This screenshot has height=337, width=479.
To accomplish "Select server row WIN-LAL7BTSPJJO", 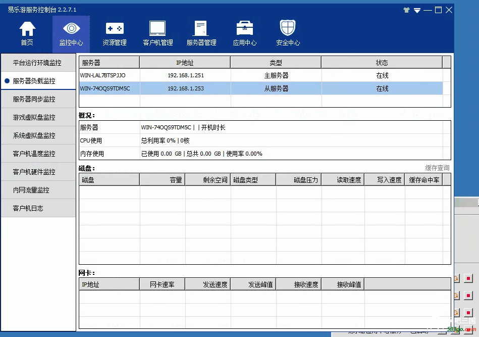I will (x=261, y=75).
